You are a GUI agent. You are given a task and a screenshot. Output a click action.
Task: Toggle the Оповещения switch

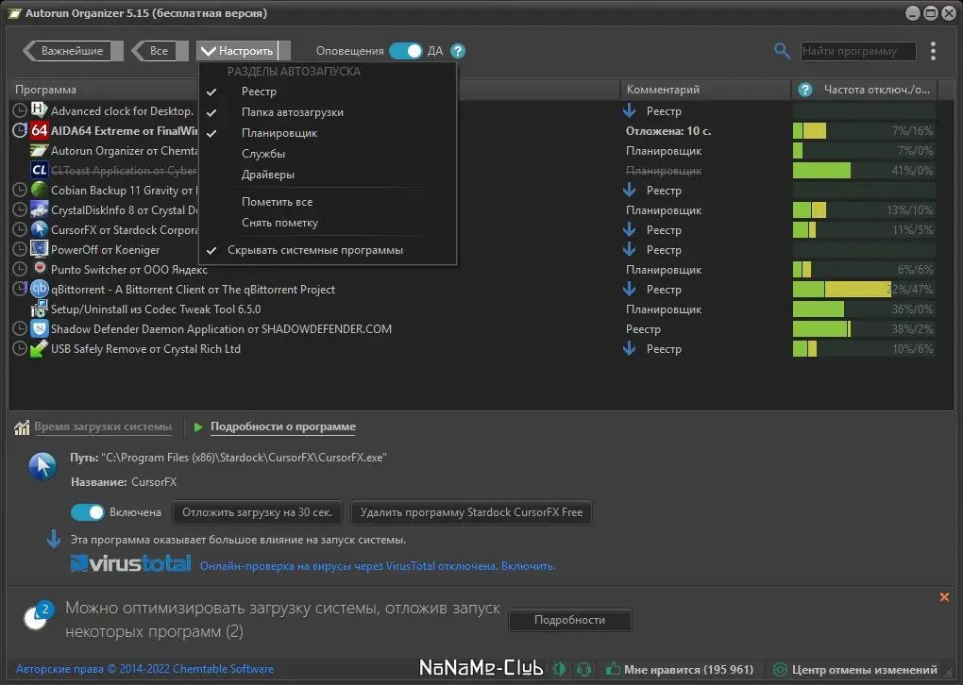[405, 51]
